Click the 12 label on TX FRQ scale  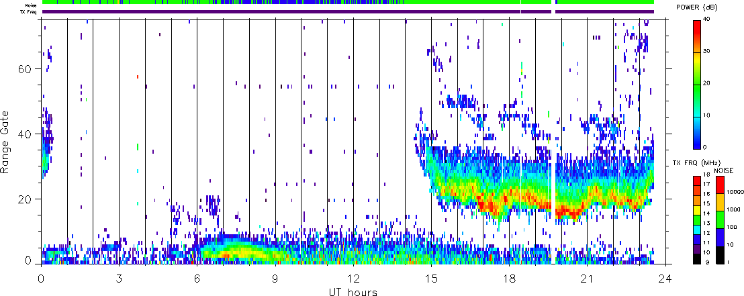pyautogui.click(x=706, y=233)
